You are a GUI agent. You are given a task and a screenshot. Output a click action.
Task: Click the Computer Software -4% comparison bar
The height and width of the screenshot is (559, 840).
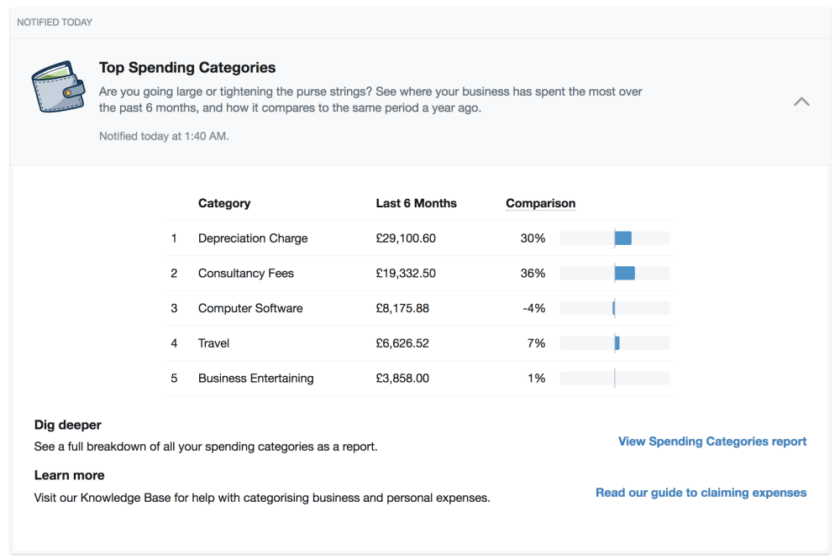pos(615,308)
